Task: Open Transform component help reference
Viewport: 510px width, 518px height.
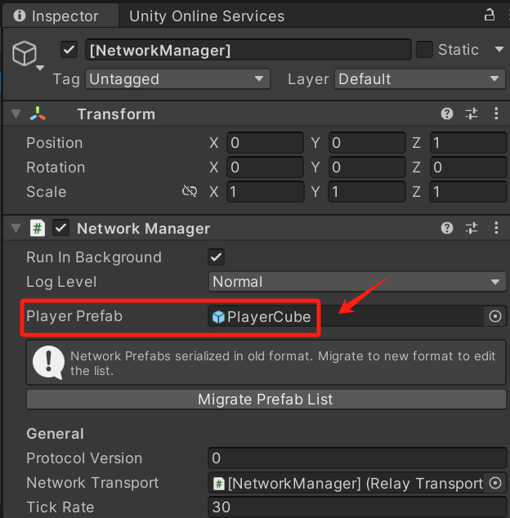Action: [x=447, y=114]
